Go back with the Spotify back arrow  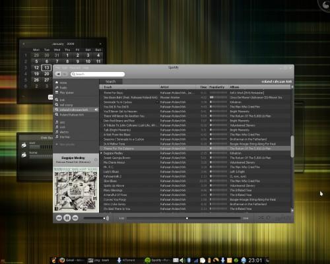click(58, 74)
